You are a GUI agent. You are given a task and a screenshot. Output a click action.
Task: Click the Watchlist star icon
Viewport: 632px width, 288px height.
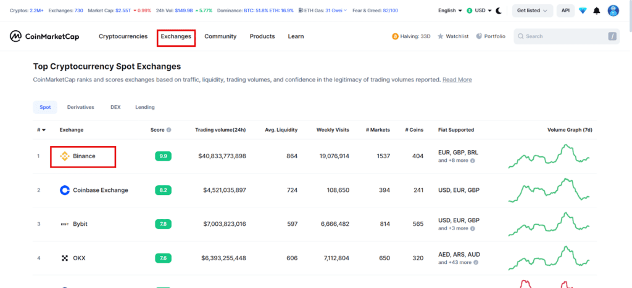(x=441, y=36)
